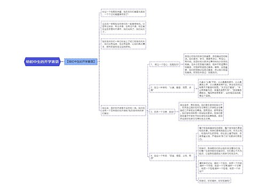Select the light blue 【给初中生的开学寄语】 node
Screen dimensions: 267x192
pos(81,62)
